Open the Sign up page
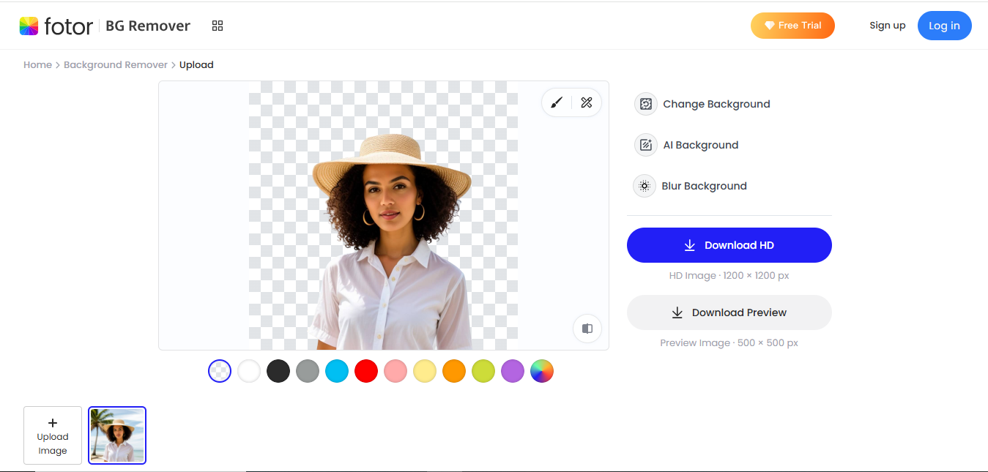Viewport: 988px width, 472px height. [887, 25]
